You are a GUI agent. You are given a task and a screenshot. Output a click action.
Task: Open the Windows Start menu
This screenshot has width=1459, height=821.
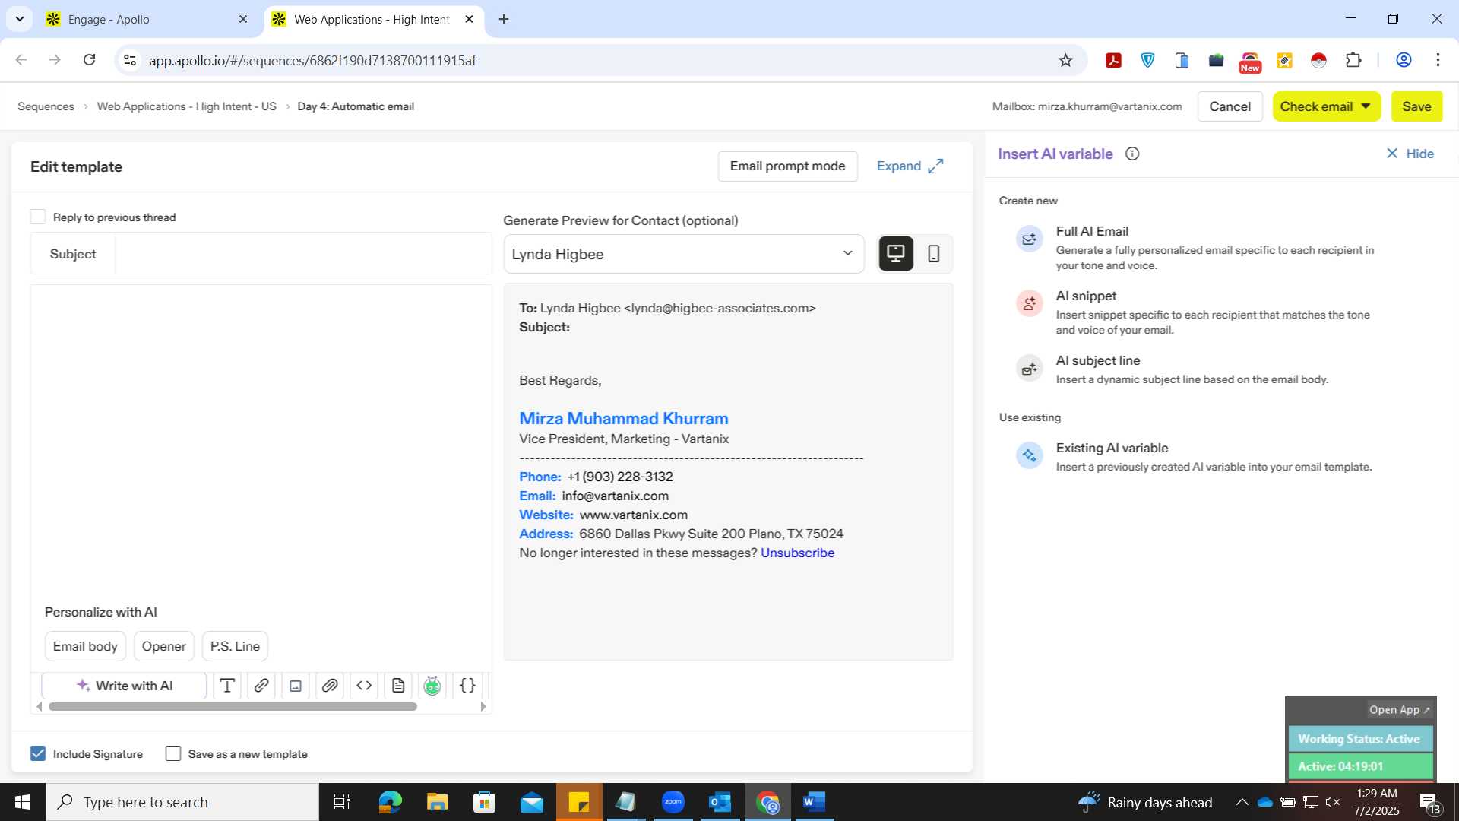click(x=23, y=802)
